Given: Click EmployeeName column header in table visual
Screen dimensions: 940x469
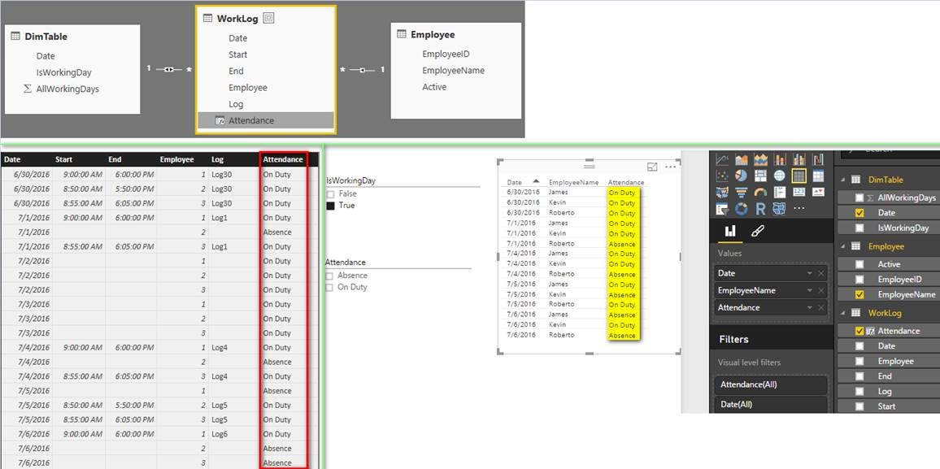Looking at the screenshot, I should point(573,182).
